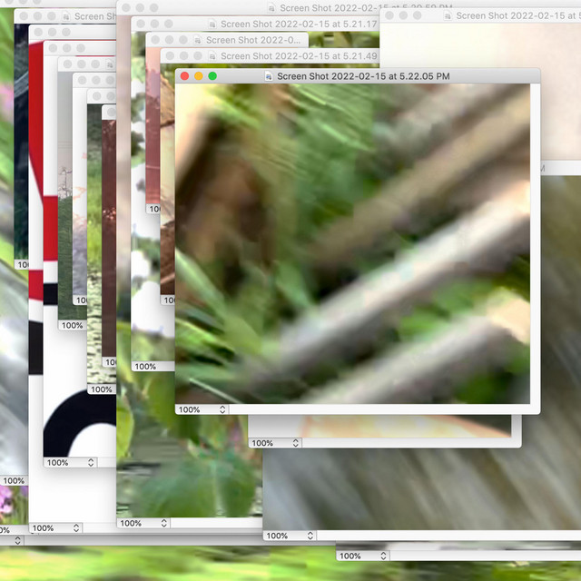Open zoom dropdown directly beneath the front window's
The width and height of the screenshot is (581, 581).
tap(275, 443)
